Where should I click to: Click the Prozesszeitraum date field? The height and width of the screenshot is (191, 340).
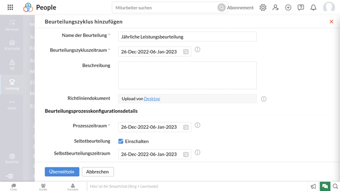154,127
